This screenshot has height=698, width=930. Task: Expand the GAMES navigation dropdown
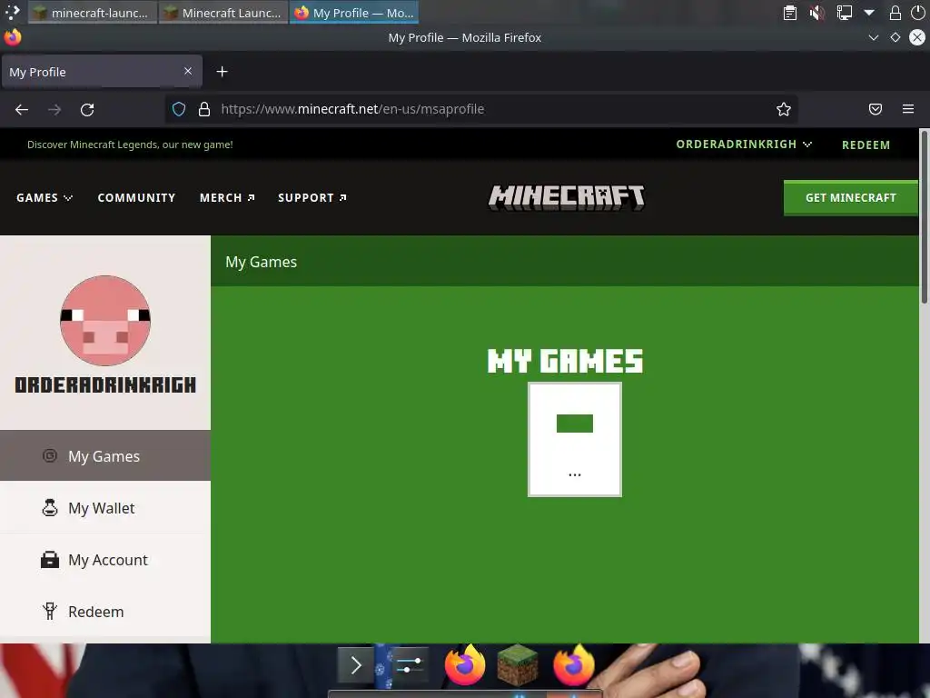pos(45,197)
